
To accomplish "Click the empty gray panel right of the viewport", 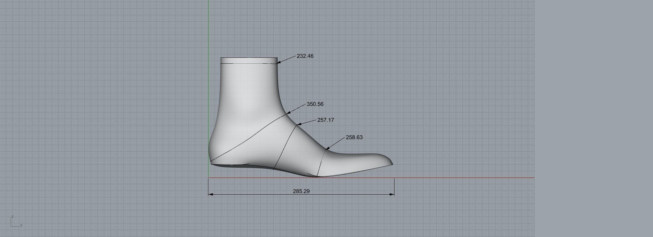I will coord(594,118).
